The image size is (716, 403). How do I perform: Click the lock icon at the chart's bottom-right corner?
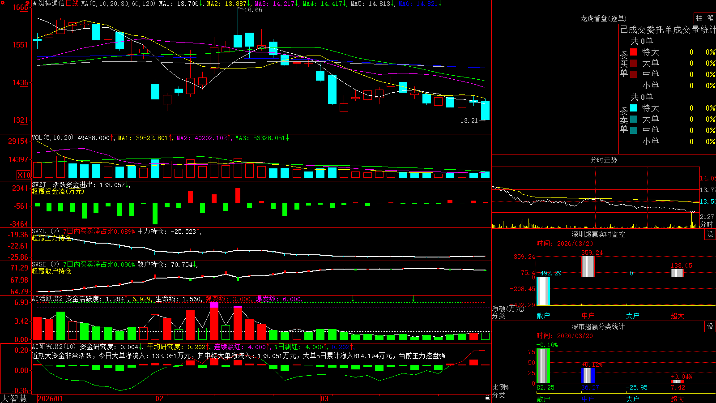click(488, 398)
